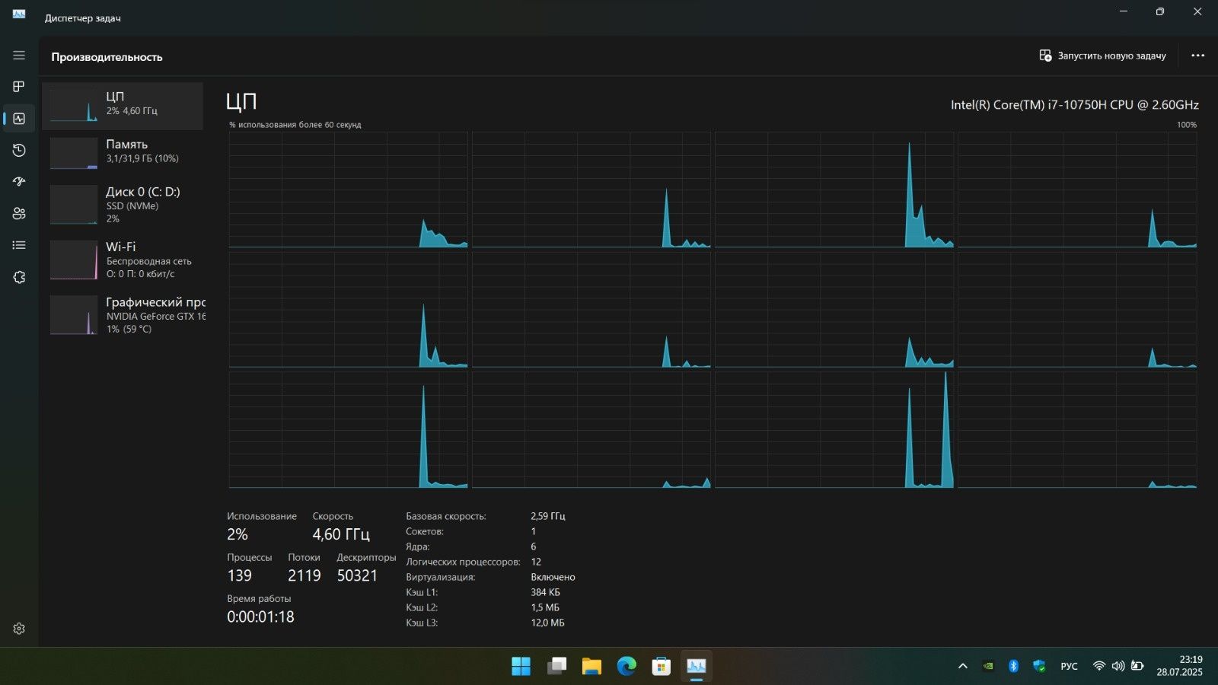Click the Виртуализация value Включено
The width and height of the screenshot is (1218, 685).
pos(553,577)
